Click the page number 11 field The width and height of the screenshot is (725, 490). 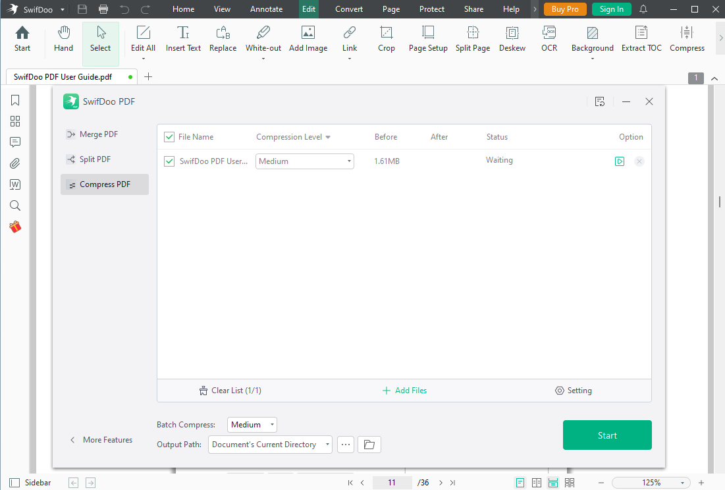click(x=392, y=483)
